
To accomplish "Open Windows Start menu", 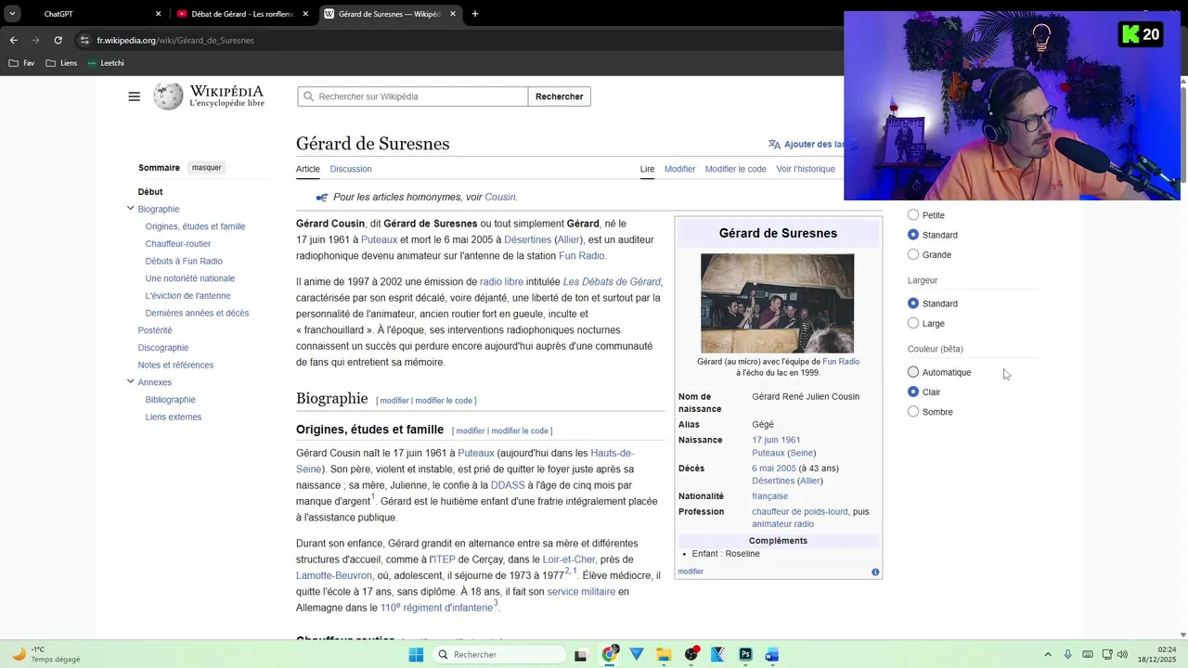I will (x=416, y=654).
